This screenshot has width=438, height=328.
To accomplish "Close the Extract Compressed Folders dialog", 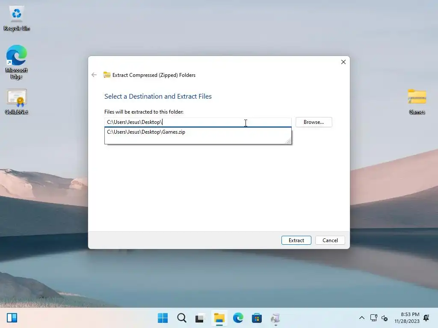I will pos(343,62).
